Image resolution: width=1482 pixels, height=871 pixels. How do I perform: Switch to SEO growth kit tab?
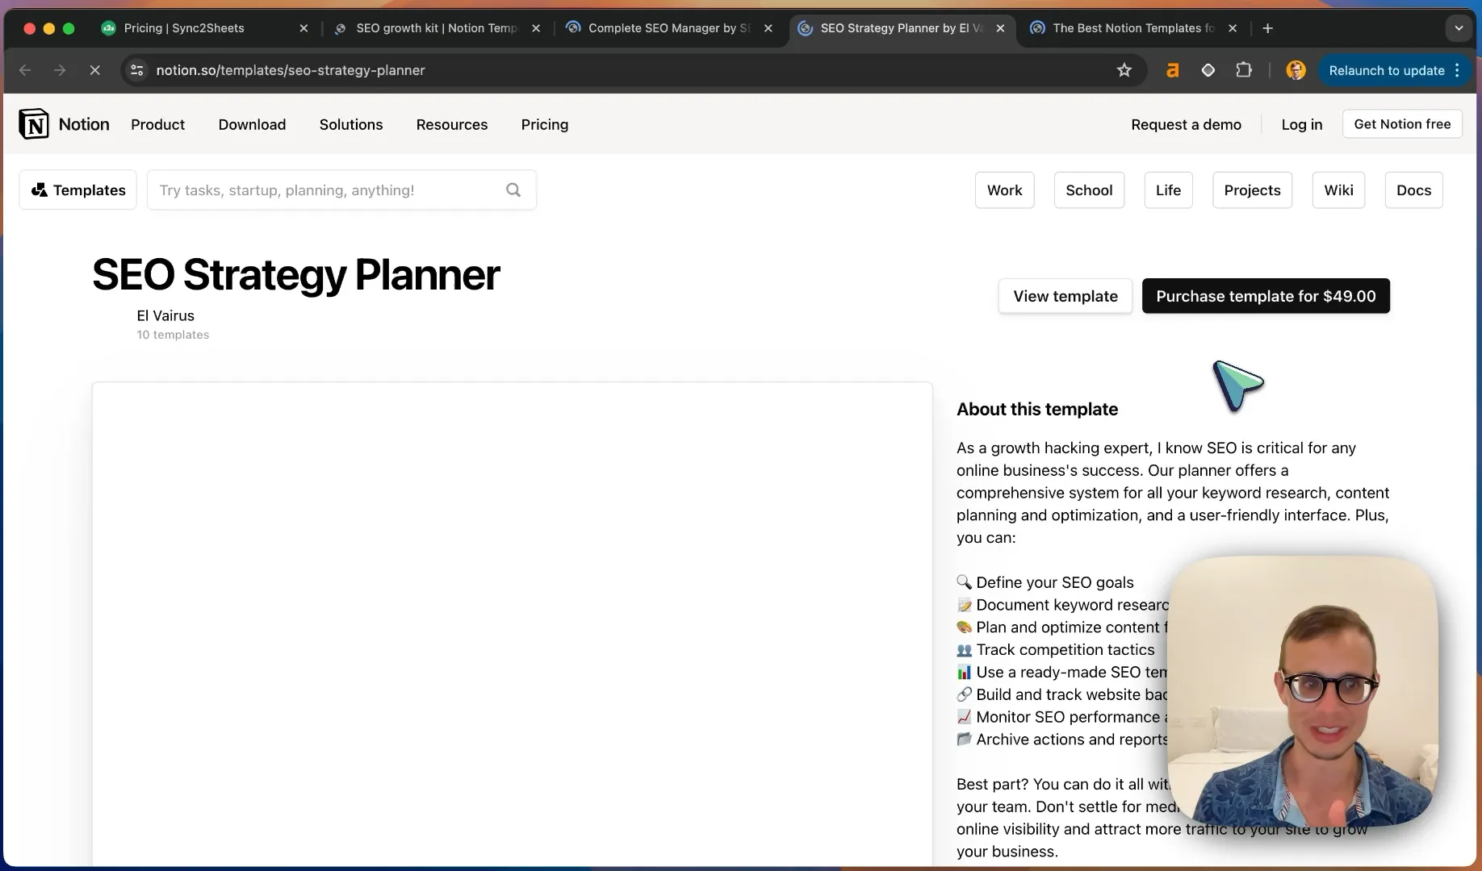coord(436,28)
